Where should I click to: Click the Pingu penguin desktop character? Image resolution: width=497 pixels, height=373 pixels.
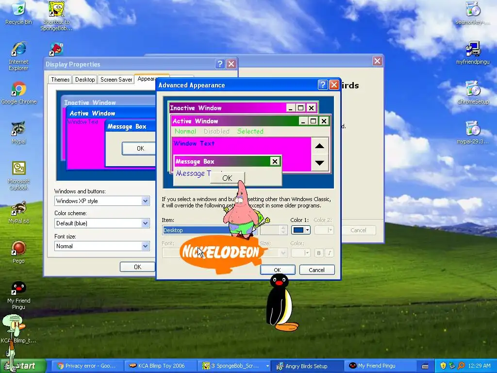point(281,303)
